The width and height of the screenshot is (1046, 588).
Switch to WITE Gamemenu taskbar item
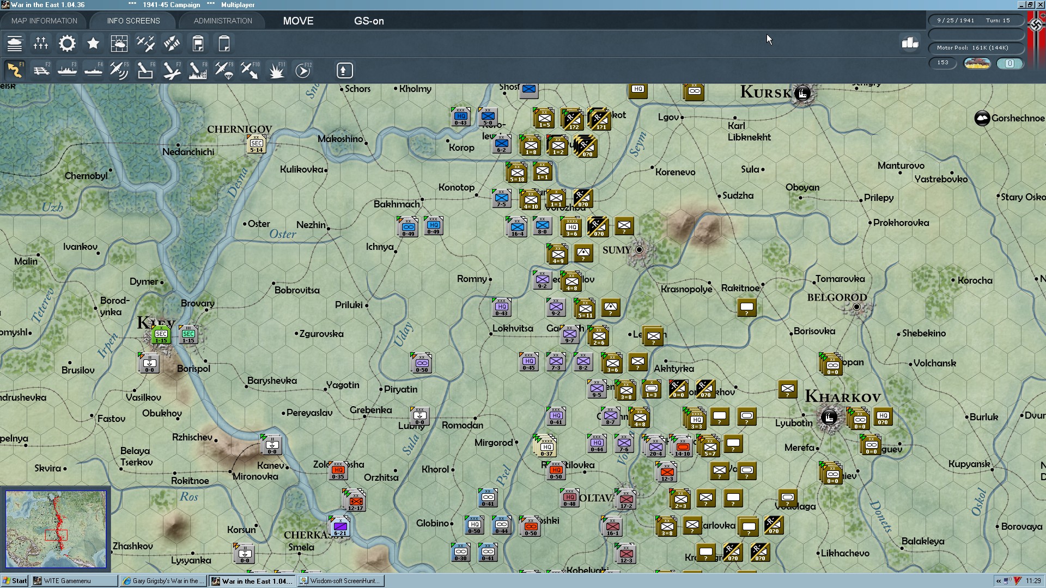point(74,581)
